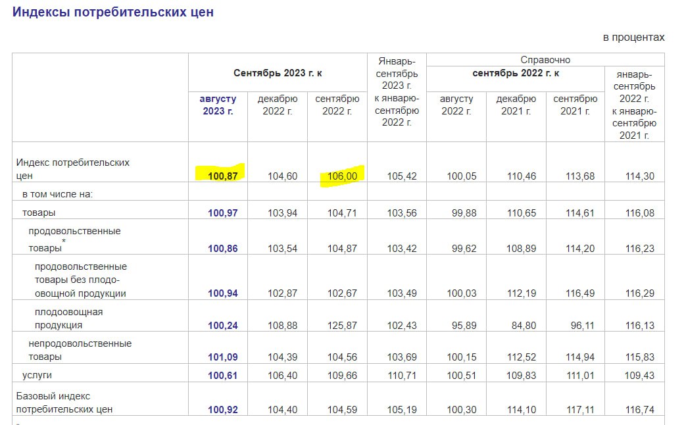Click the "в процентах" unit note
Screen dimensions: 684x425
coord(633,37)
